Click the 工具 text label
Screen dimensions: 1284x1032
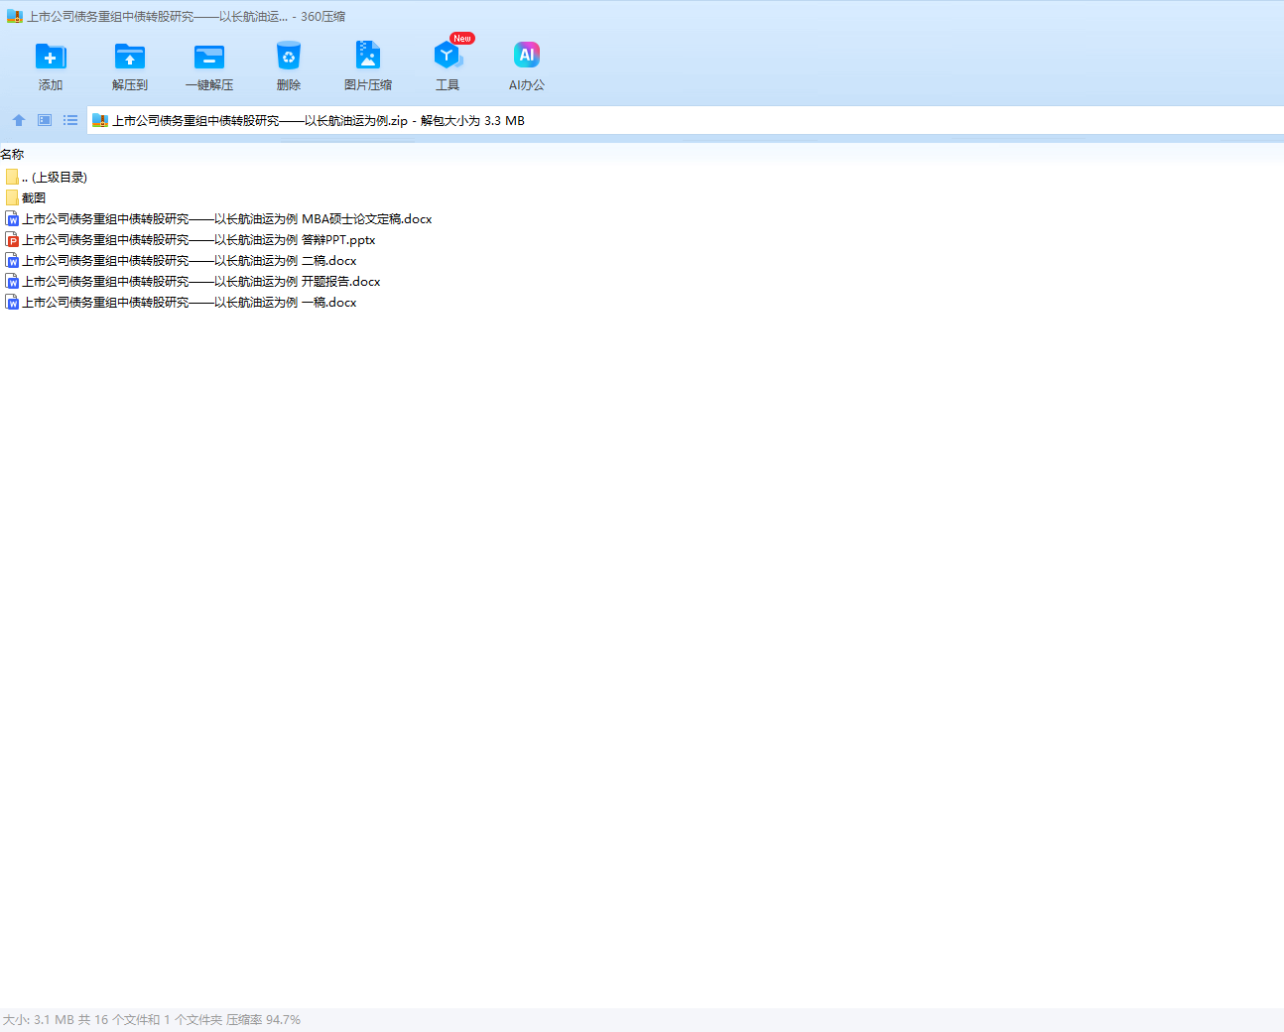pyautogui.click(x=448, y=85)
